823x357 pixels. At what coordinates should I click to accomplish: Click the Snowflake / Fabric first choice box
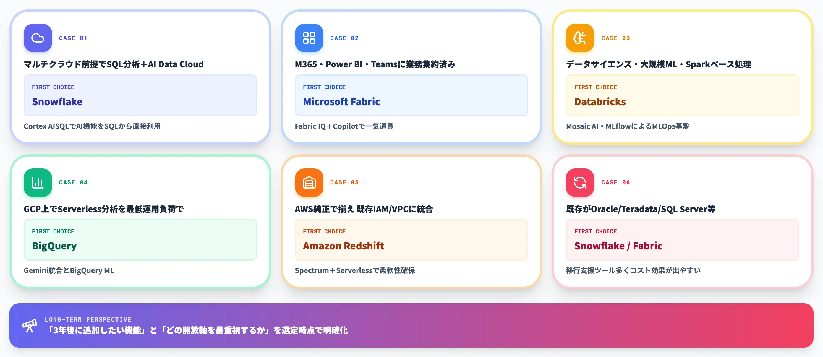point(682,239)
